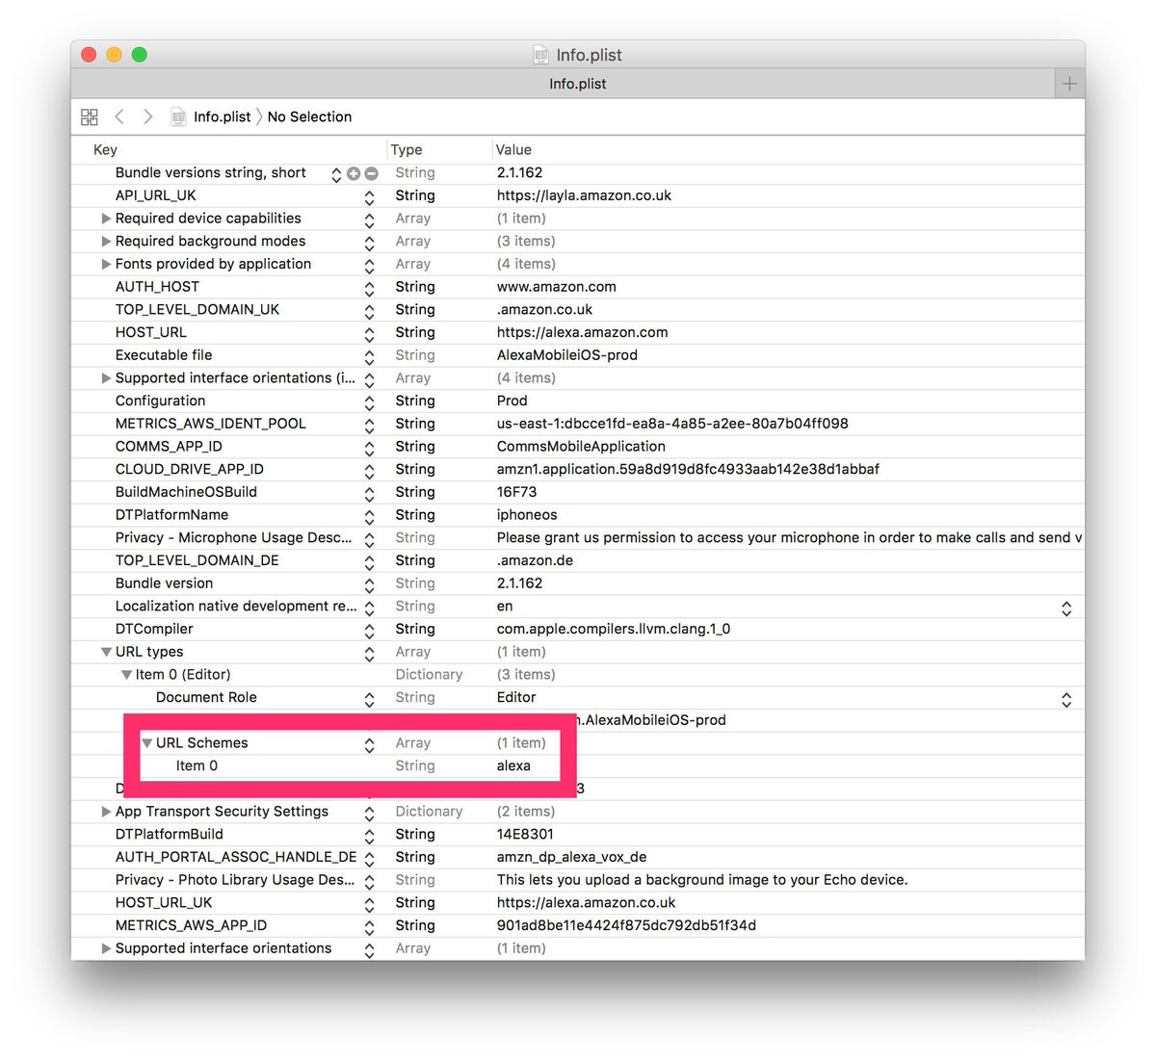Open key stepper for TOP_LEVEL_DOMAIN_DE row

coord(369,561)
